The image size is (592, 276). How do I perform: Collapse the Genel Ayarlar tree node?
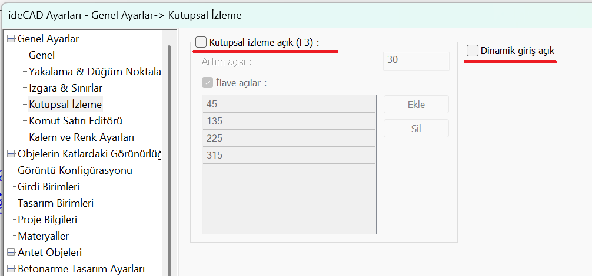pos(11,39)
